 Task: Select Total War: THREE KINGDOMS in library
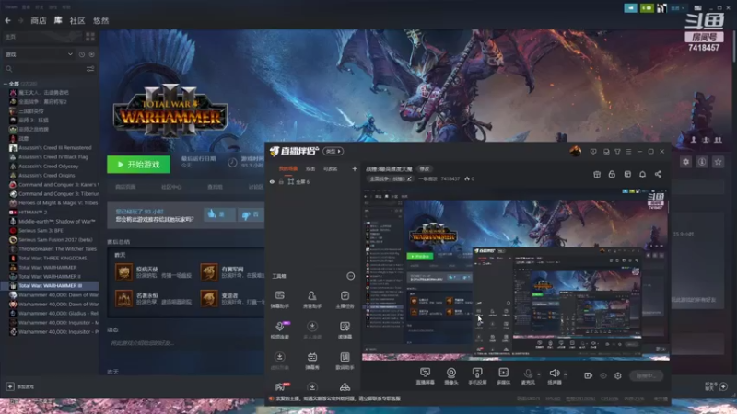click(53, 259)
